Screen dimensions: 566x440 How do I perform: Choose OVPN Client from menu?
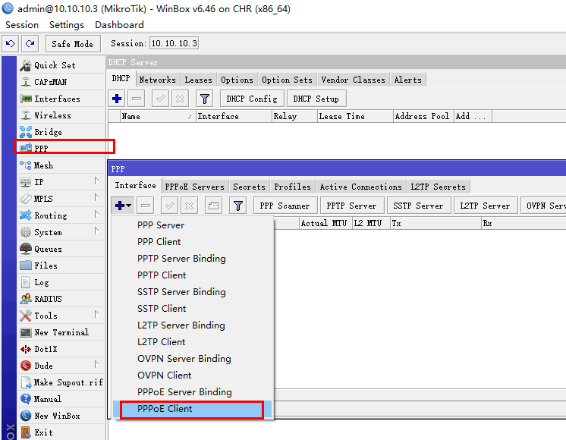point(193,376)
